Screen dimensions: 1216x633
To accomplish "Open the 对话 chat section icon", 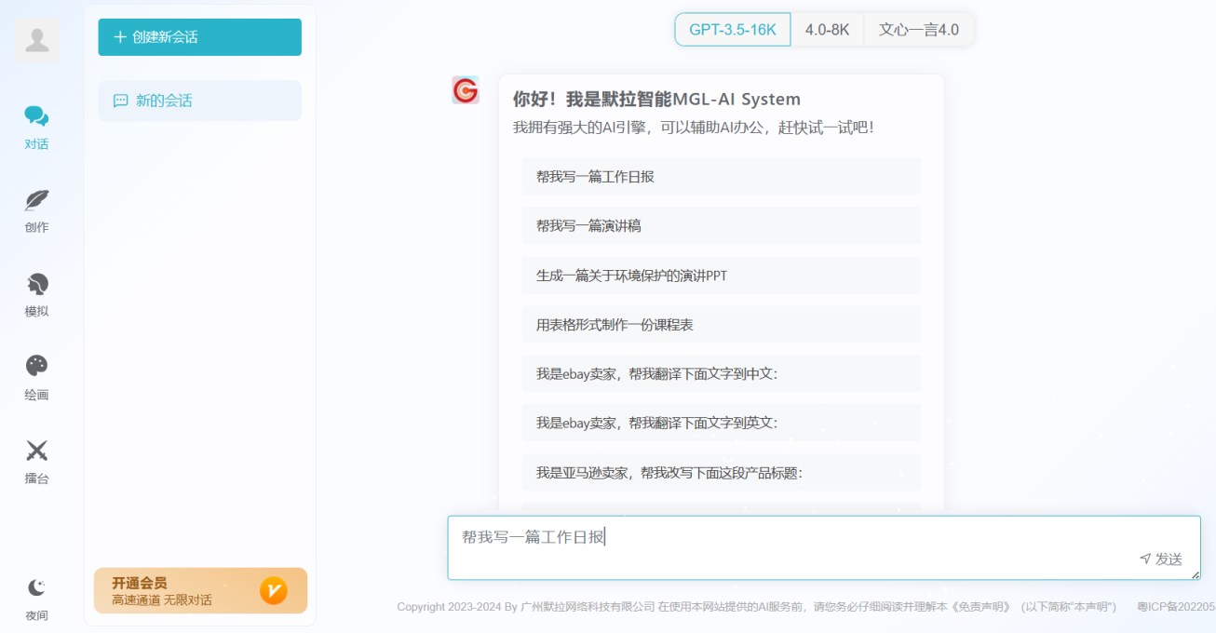I will coord(36,116).
